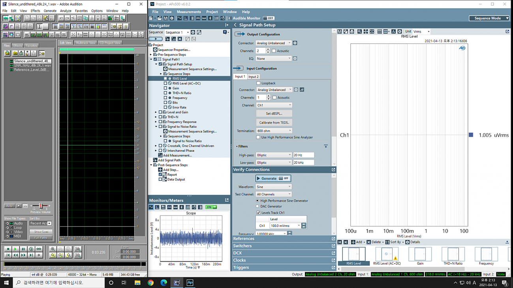Pop out the Monitors/Meters panel
The image size is (513, 288).
point(227,200)
